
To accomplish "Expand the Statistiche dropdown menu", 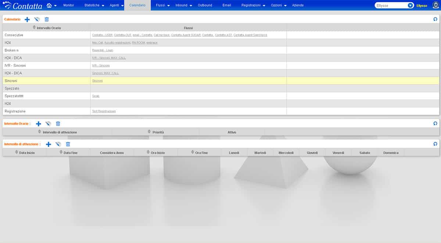I will coord(94,6).
